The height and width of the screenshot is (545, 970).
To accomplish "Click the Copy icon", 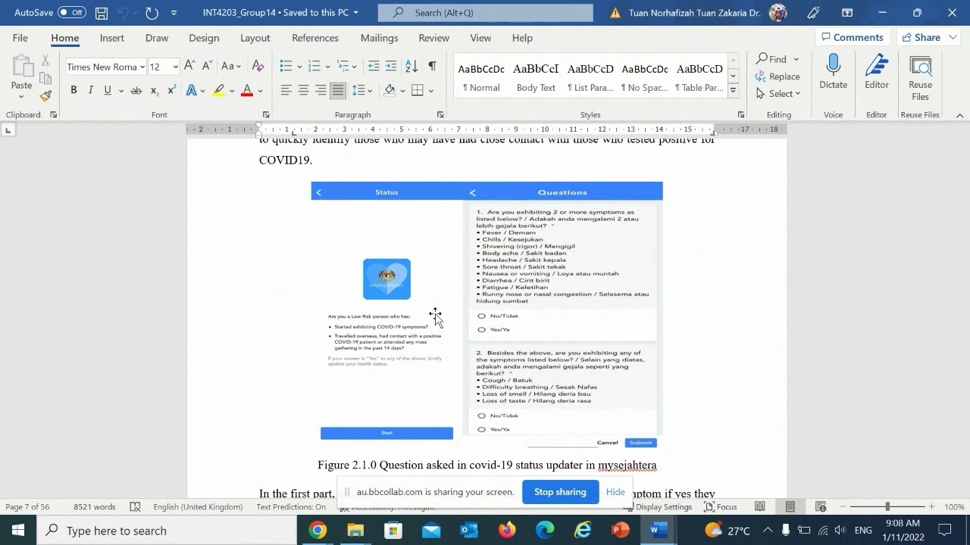I will point(46,78).
